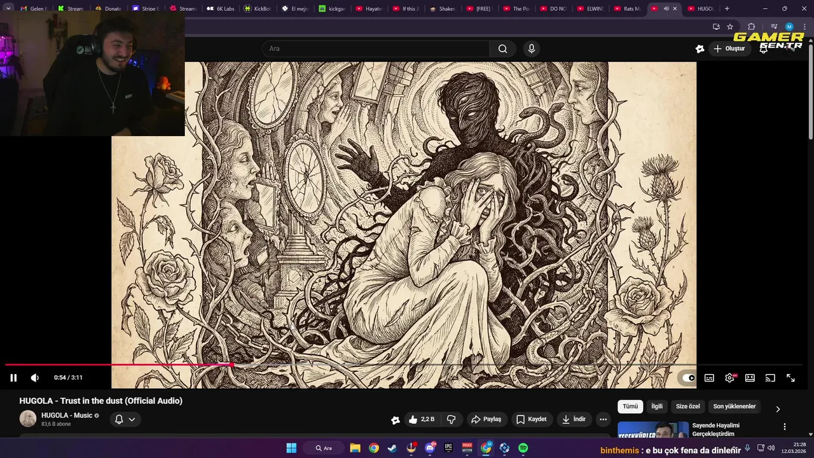Cast video to another device
This screenshot has width=814, height=458.
point(770,378)
